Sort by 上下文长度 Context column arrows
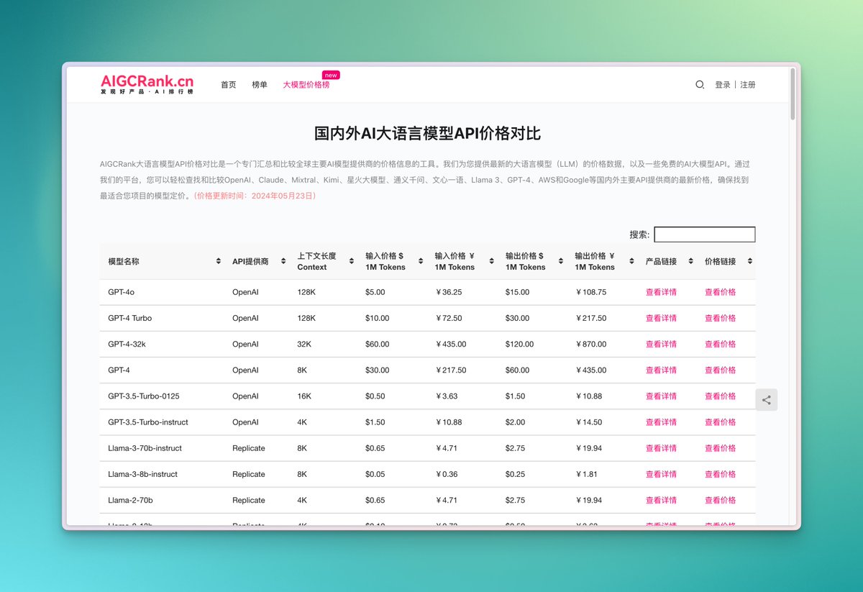 click(x=352, y=261)
